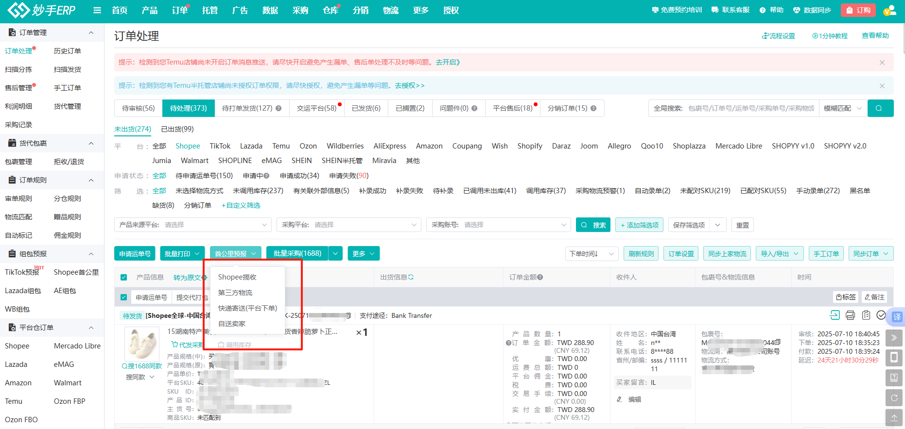Toggle the select-all checkbox in table header
The width and height of the screenshot is (905, 429).
click(x=124, y=278)
